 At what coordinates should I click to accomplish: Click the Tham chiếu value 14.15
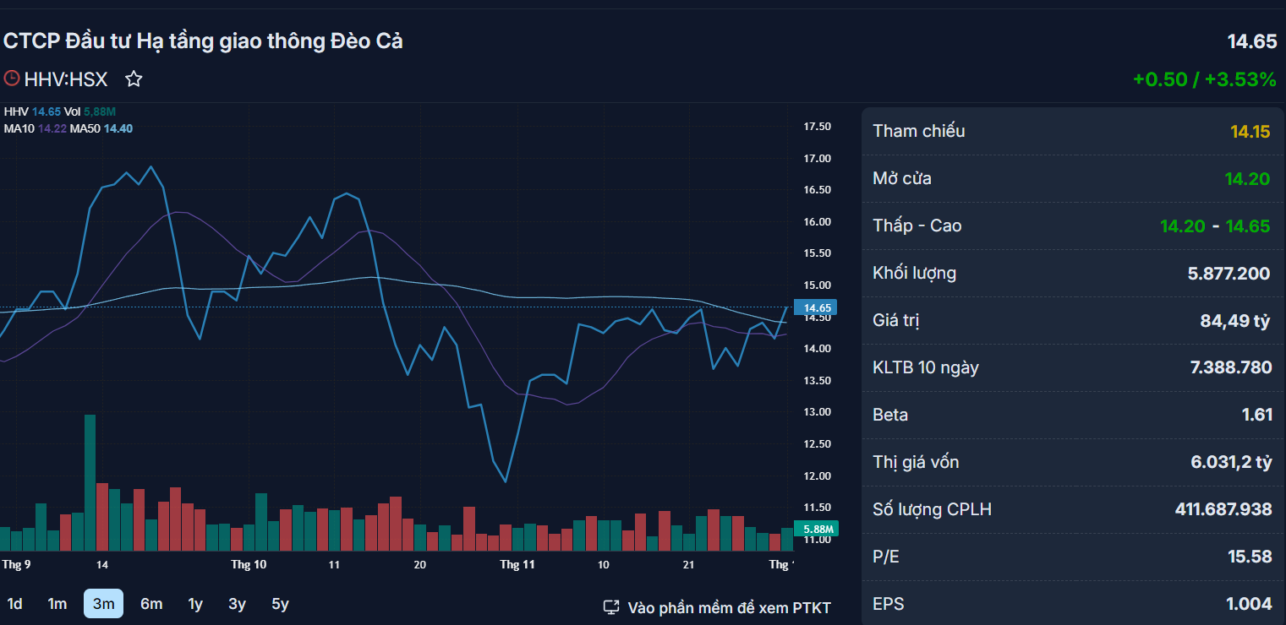1250,131
